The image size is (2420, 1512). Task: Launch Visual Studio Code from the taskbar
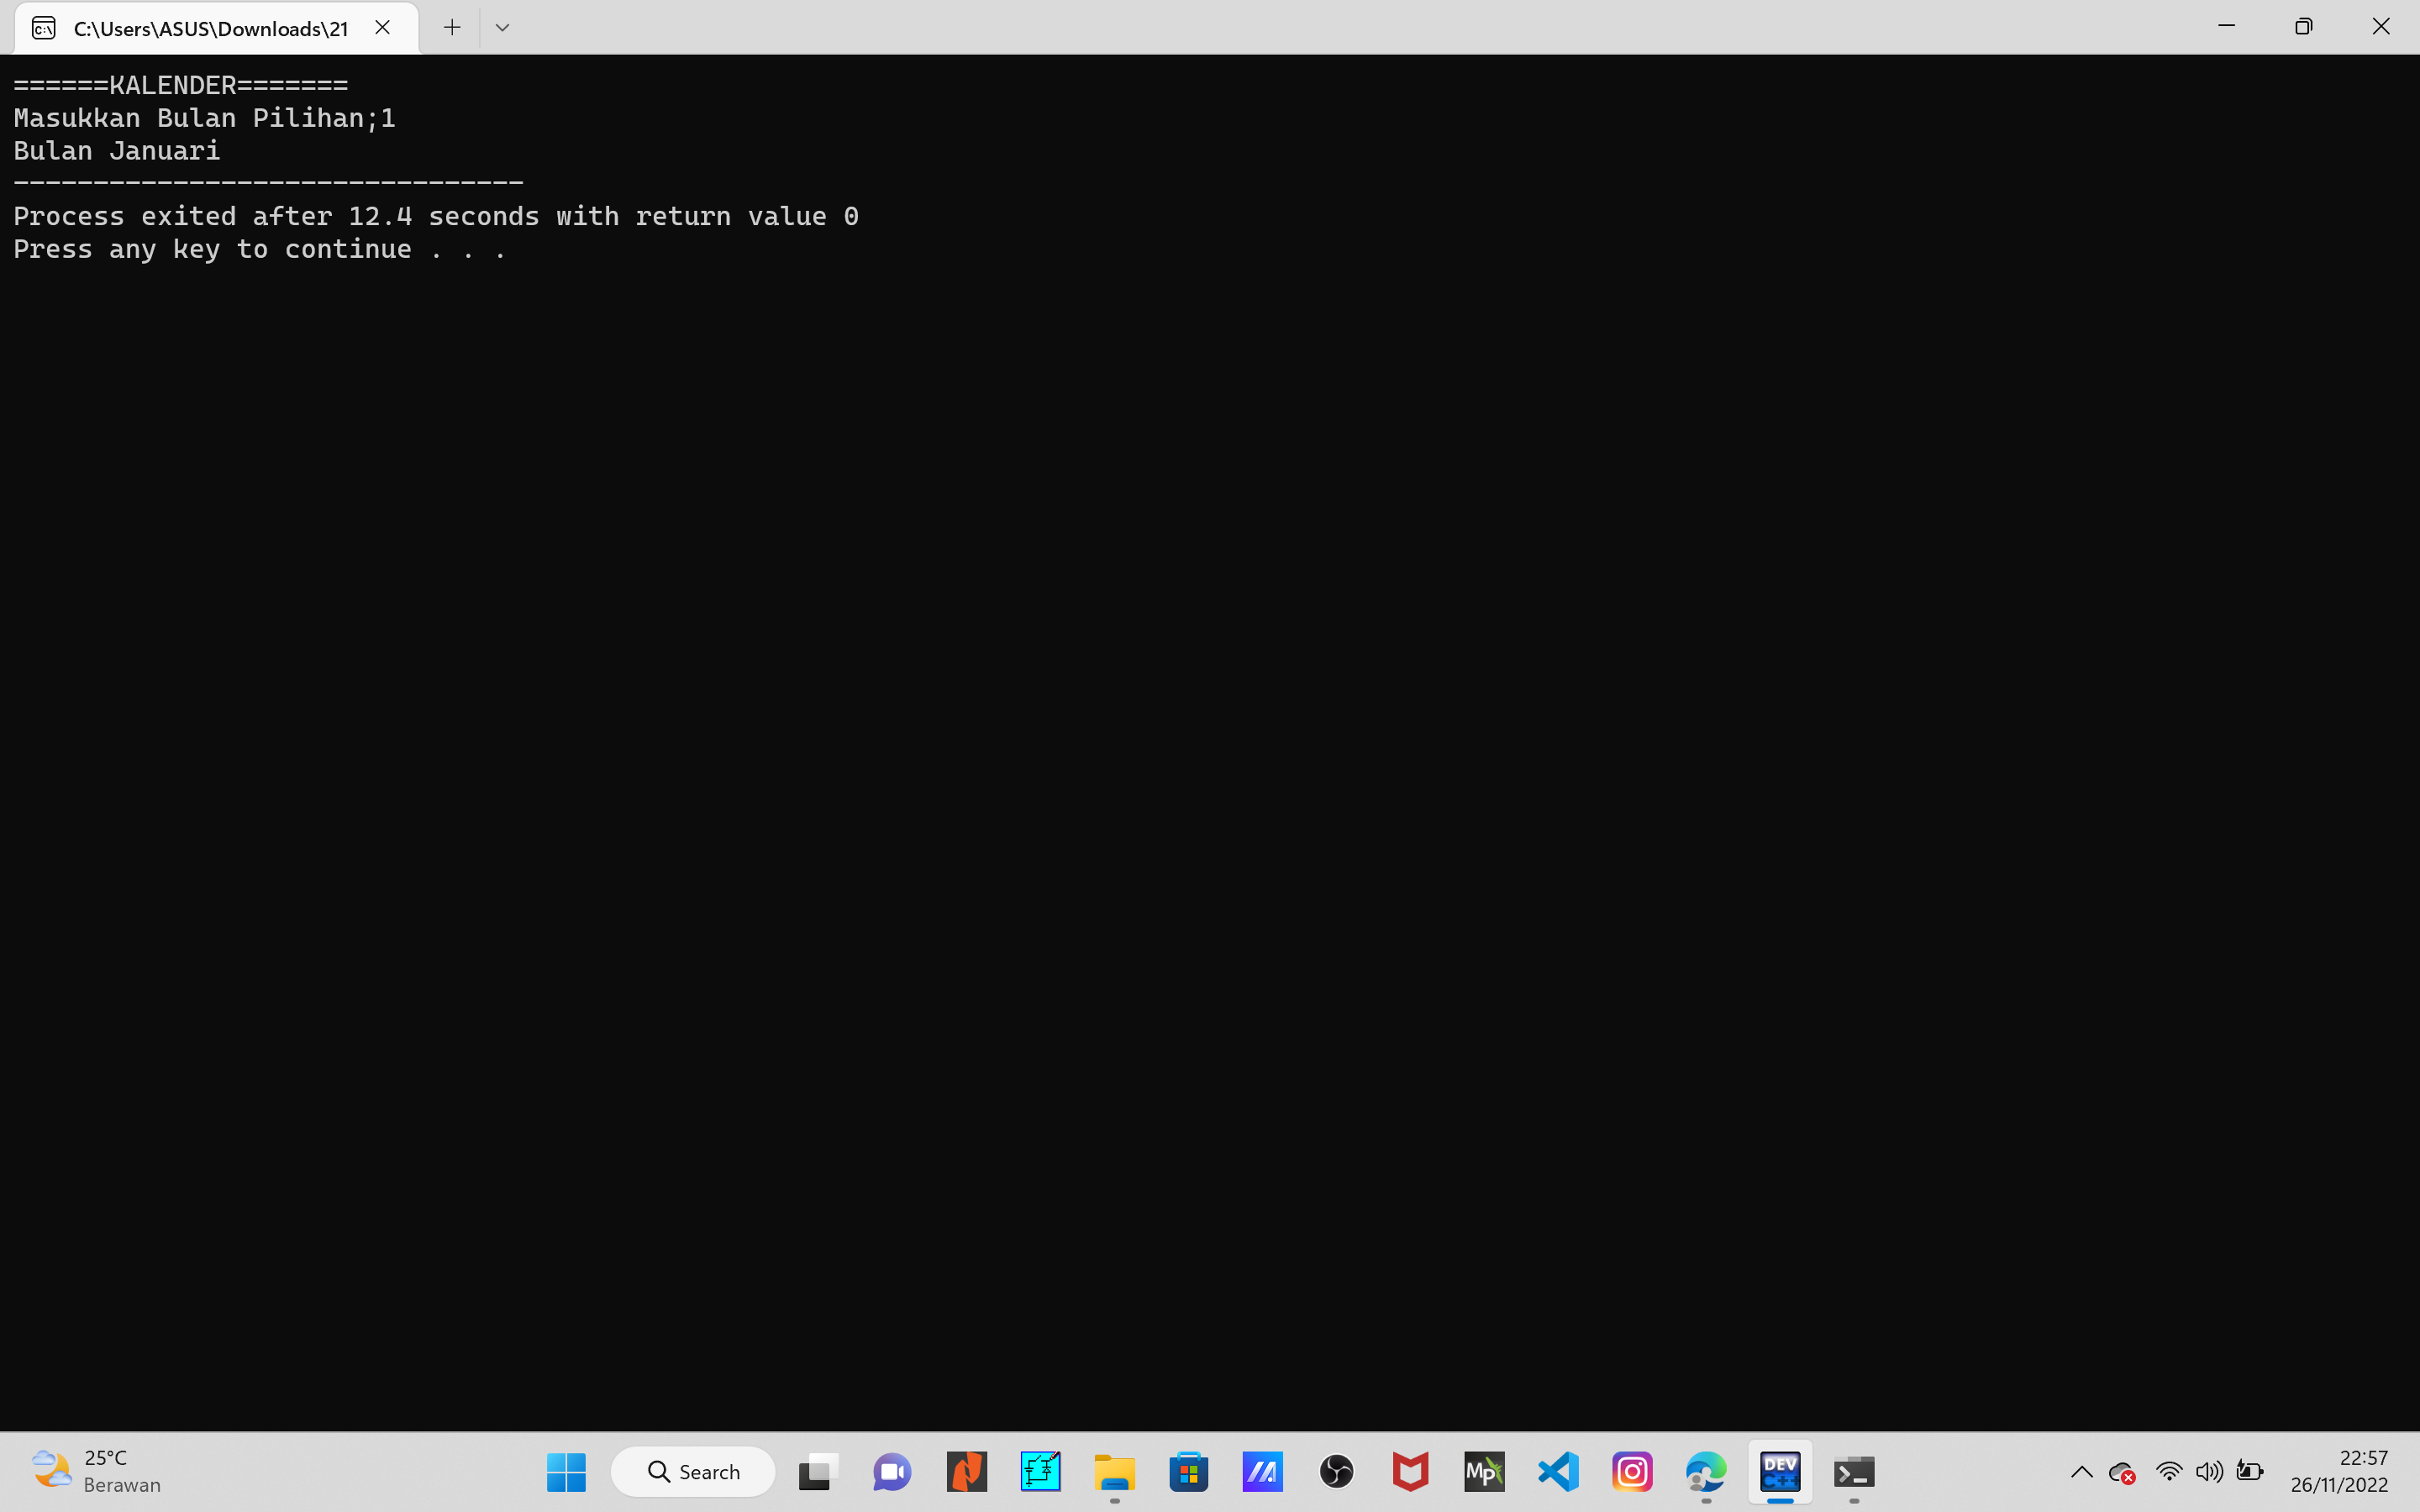(1558, 1471)
